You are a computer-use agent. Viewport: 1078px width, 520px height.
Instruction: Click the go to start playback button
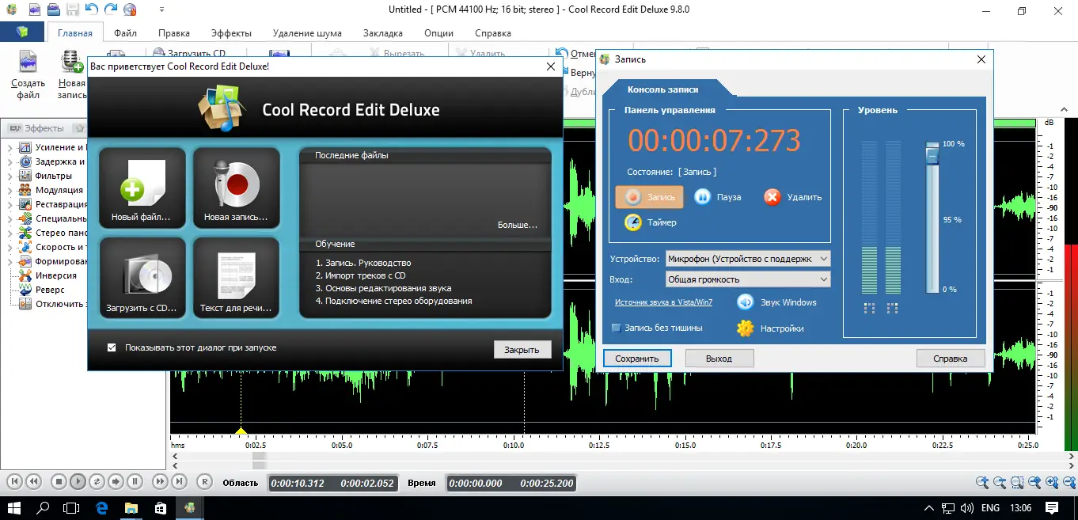[14, 481]
